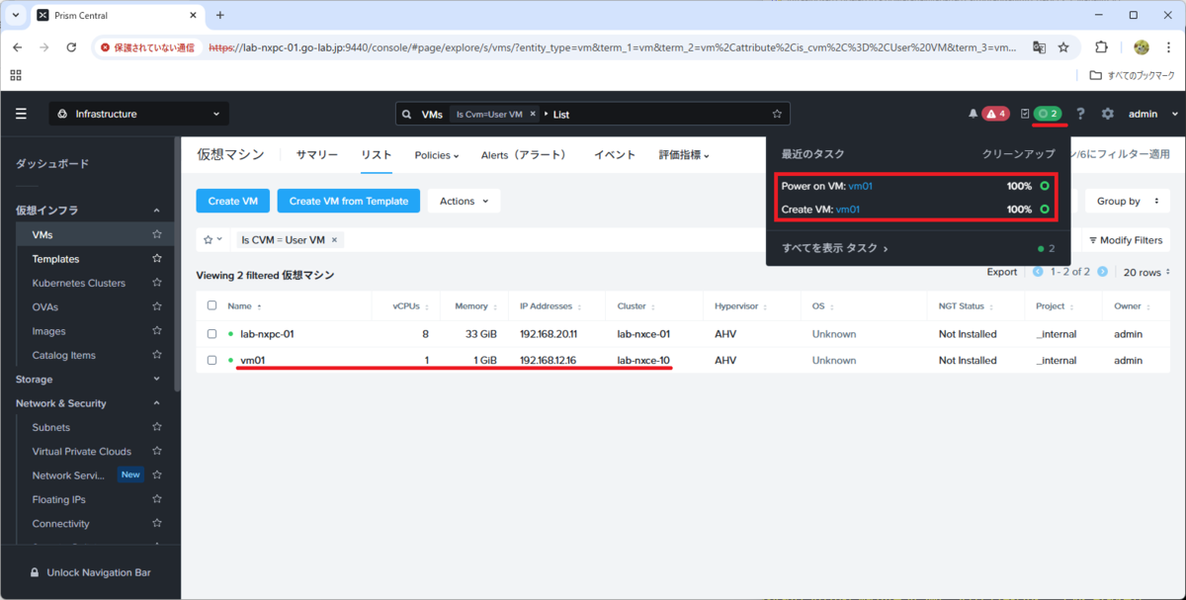1186x600 pixels.
Task: Open すべてを表示 タスク link
Action: click(835, 249)
